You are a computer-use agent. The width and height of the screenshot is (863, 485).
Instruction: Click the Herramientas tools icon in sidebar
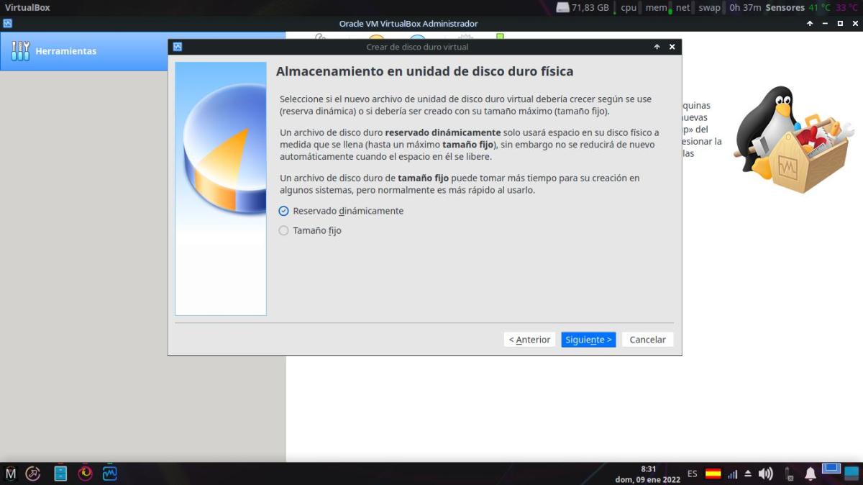(x=20, y=51)
